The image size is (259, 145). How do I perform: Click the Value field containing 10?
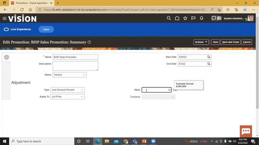(157, 90)
